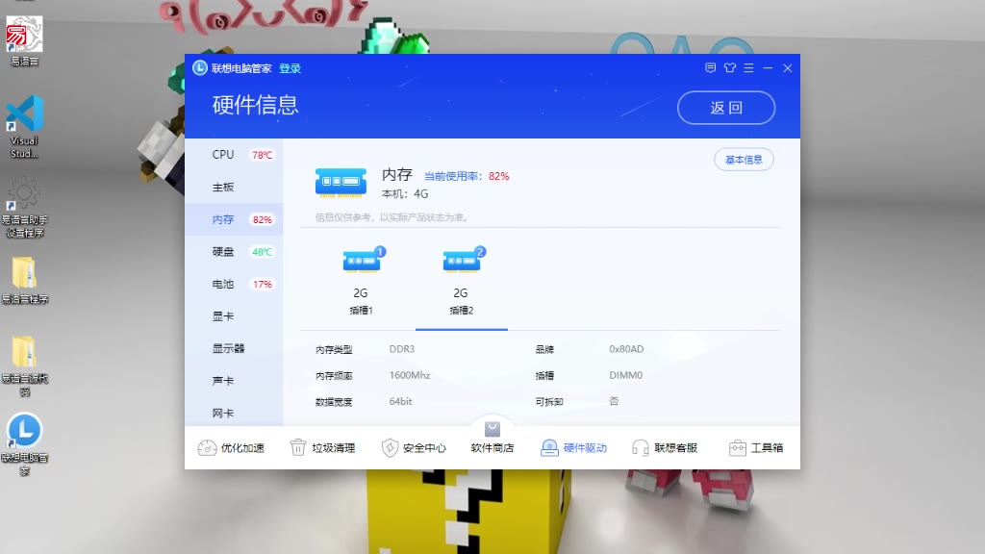Click the 17% battery badge

pyautogui.click(x=262, y=284)
